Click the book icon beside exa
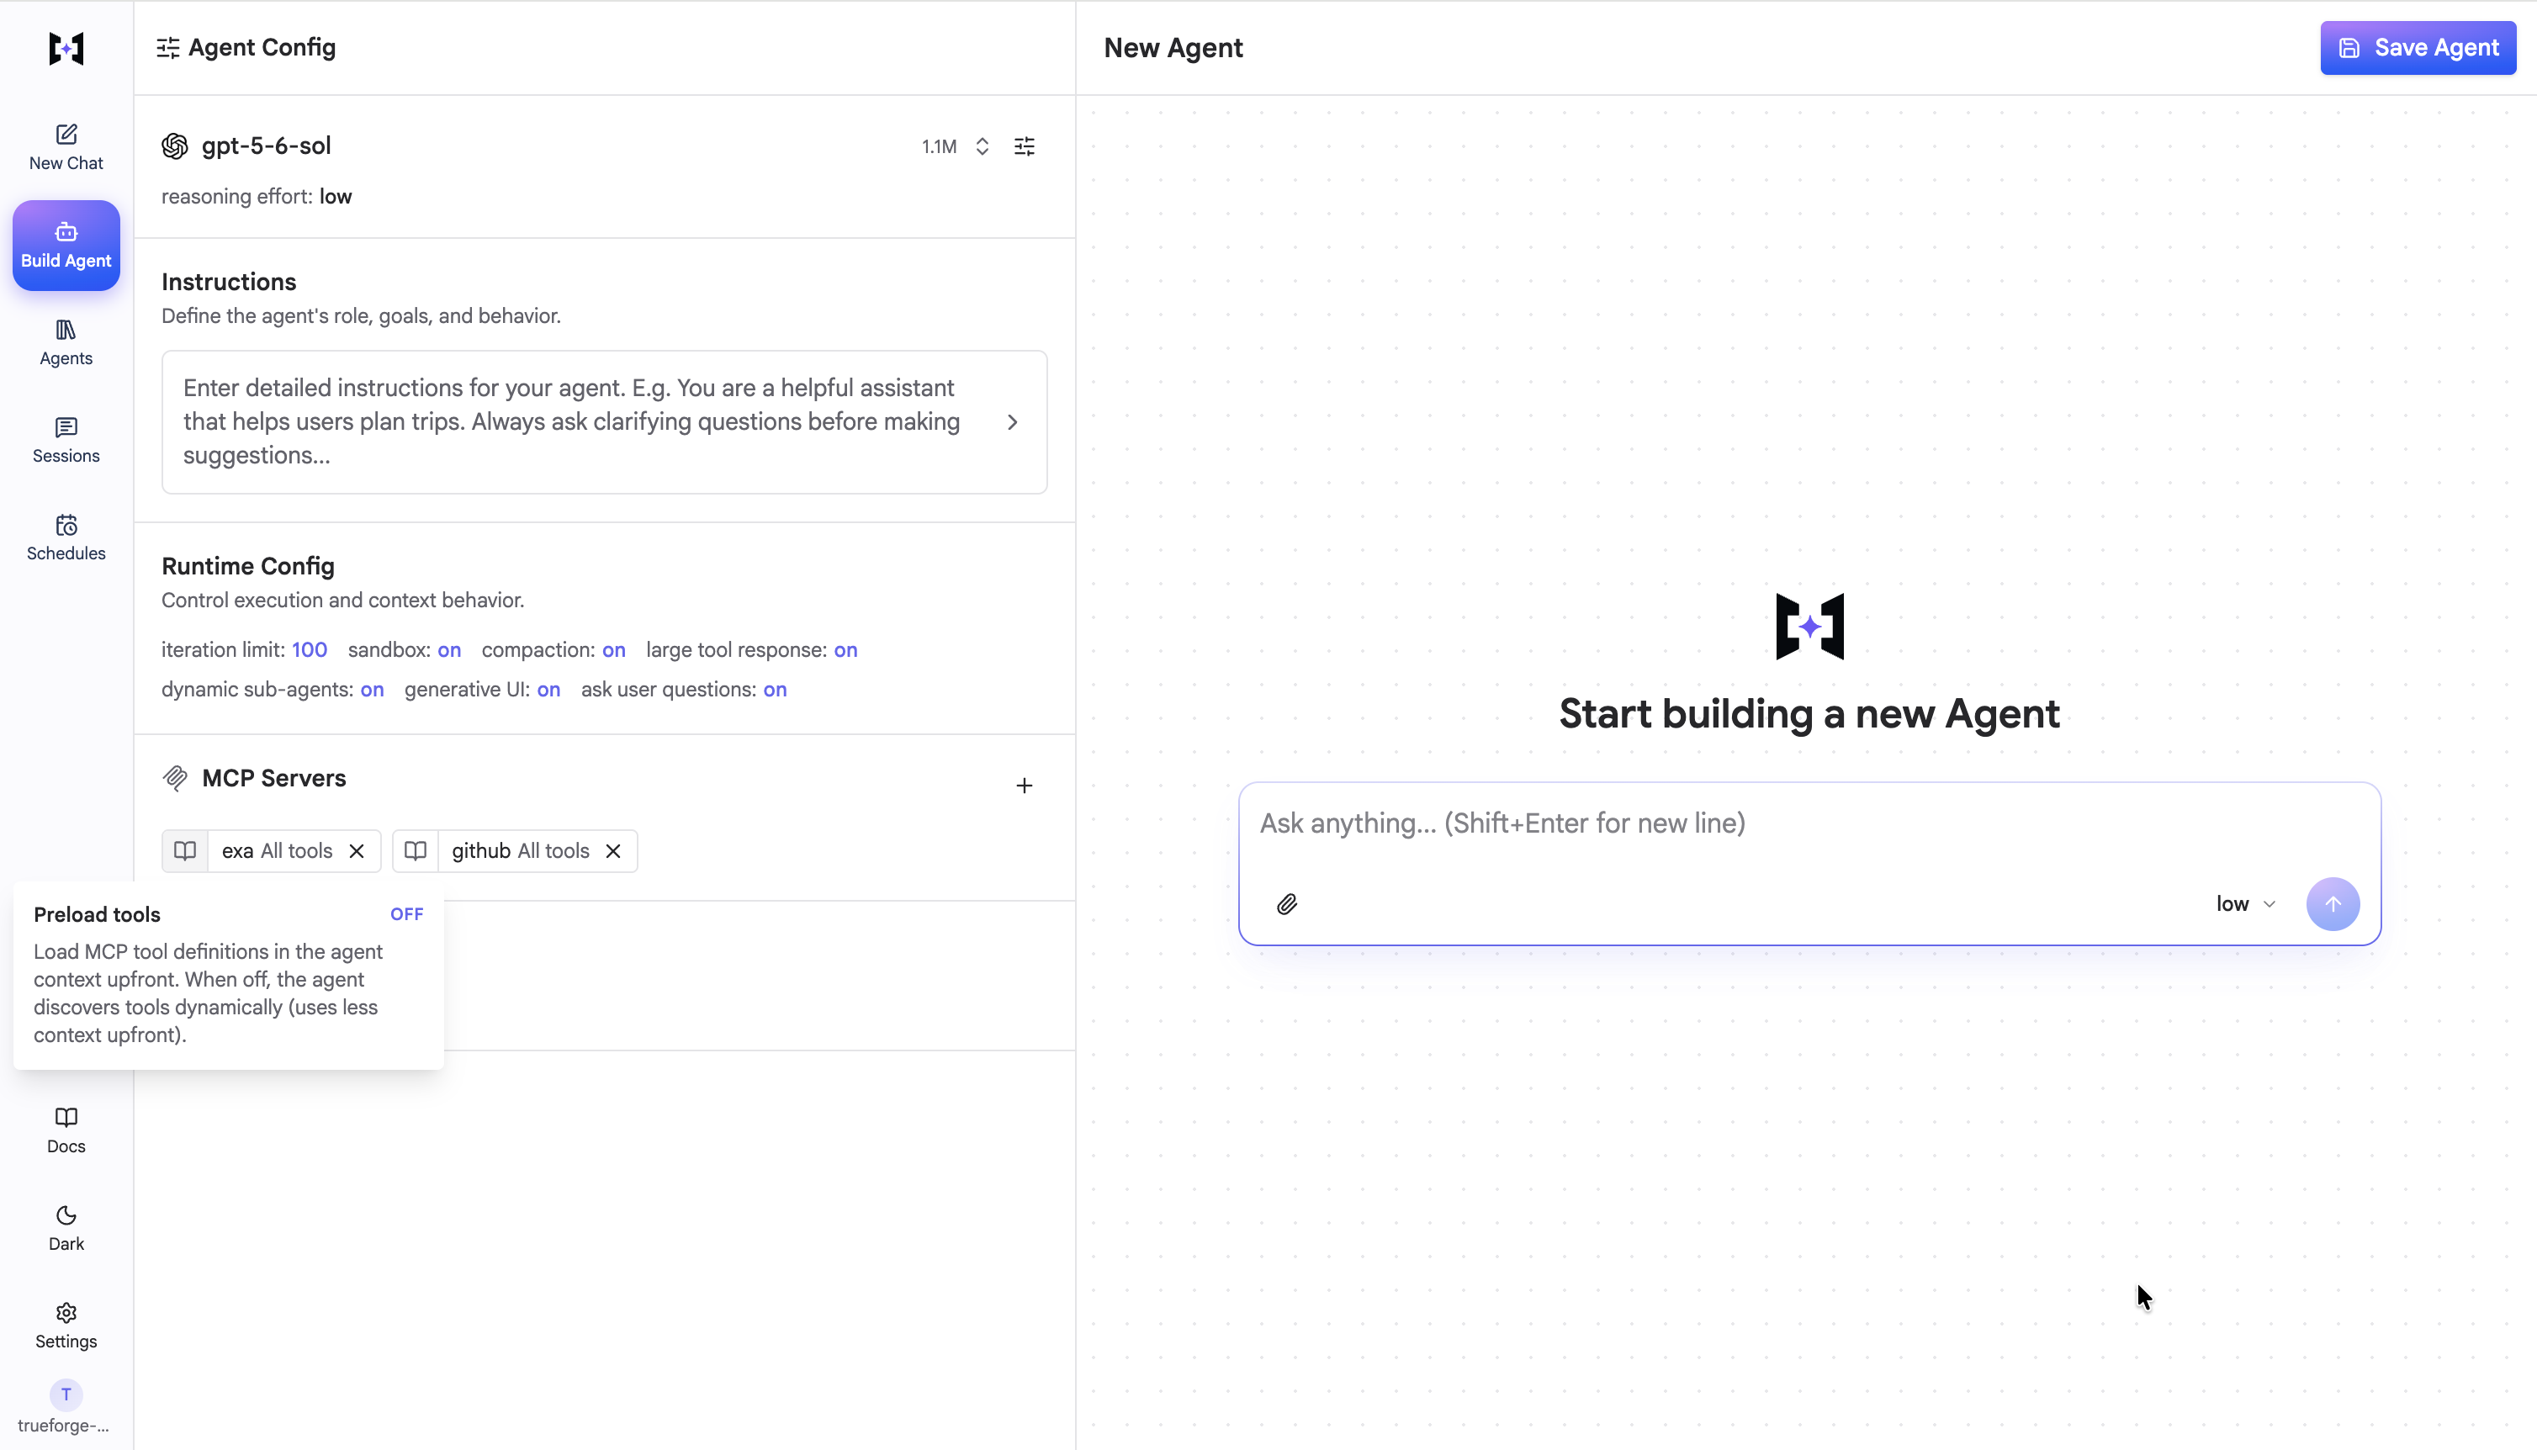 pyautogui.click(x=185, y=850)
